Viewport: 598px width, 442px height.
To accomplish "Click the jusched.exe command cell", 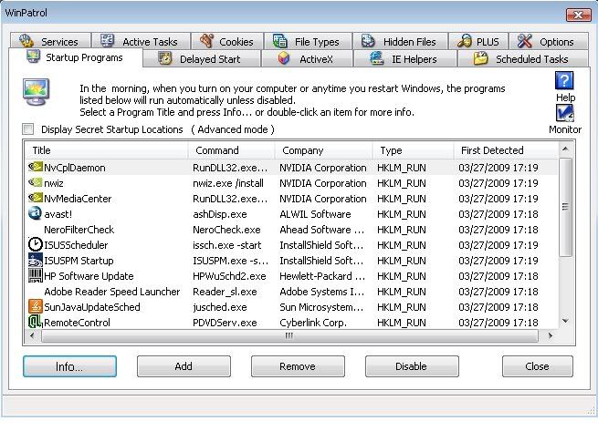I will pos(220,307).
